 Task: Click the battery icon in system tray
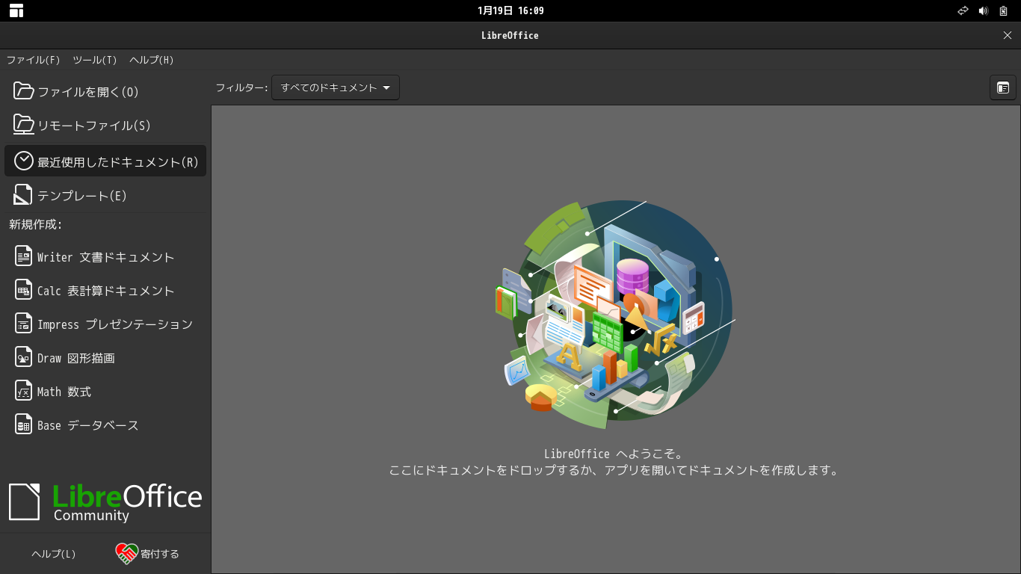click(1004, 10)
